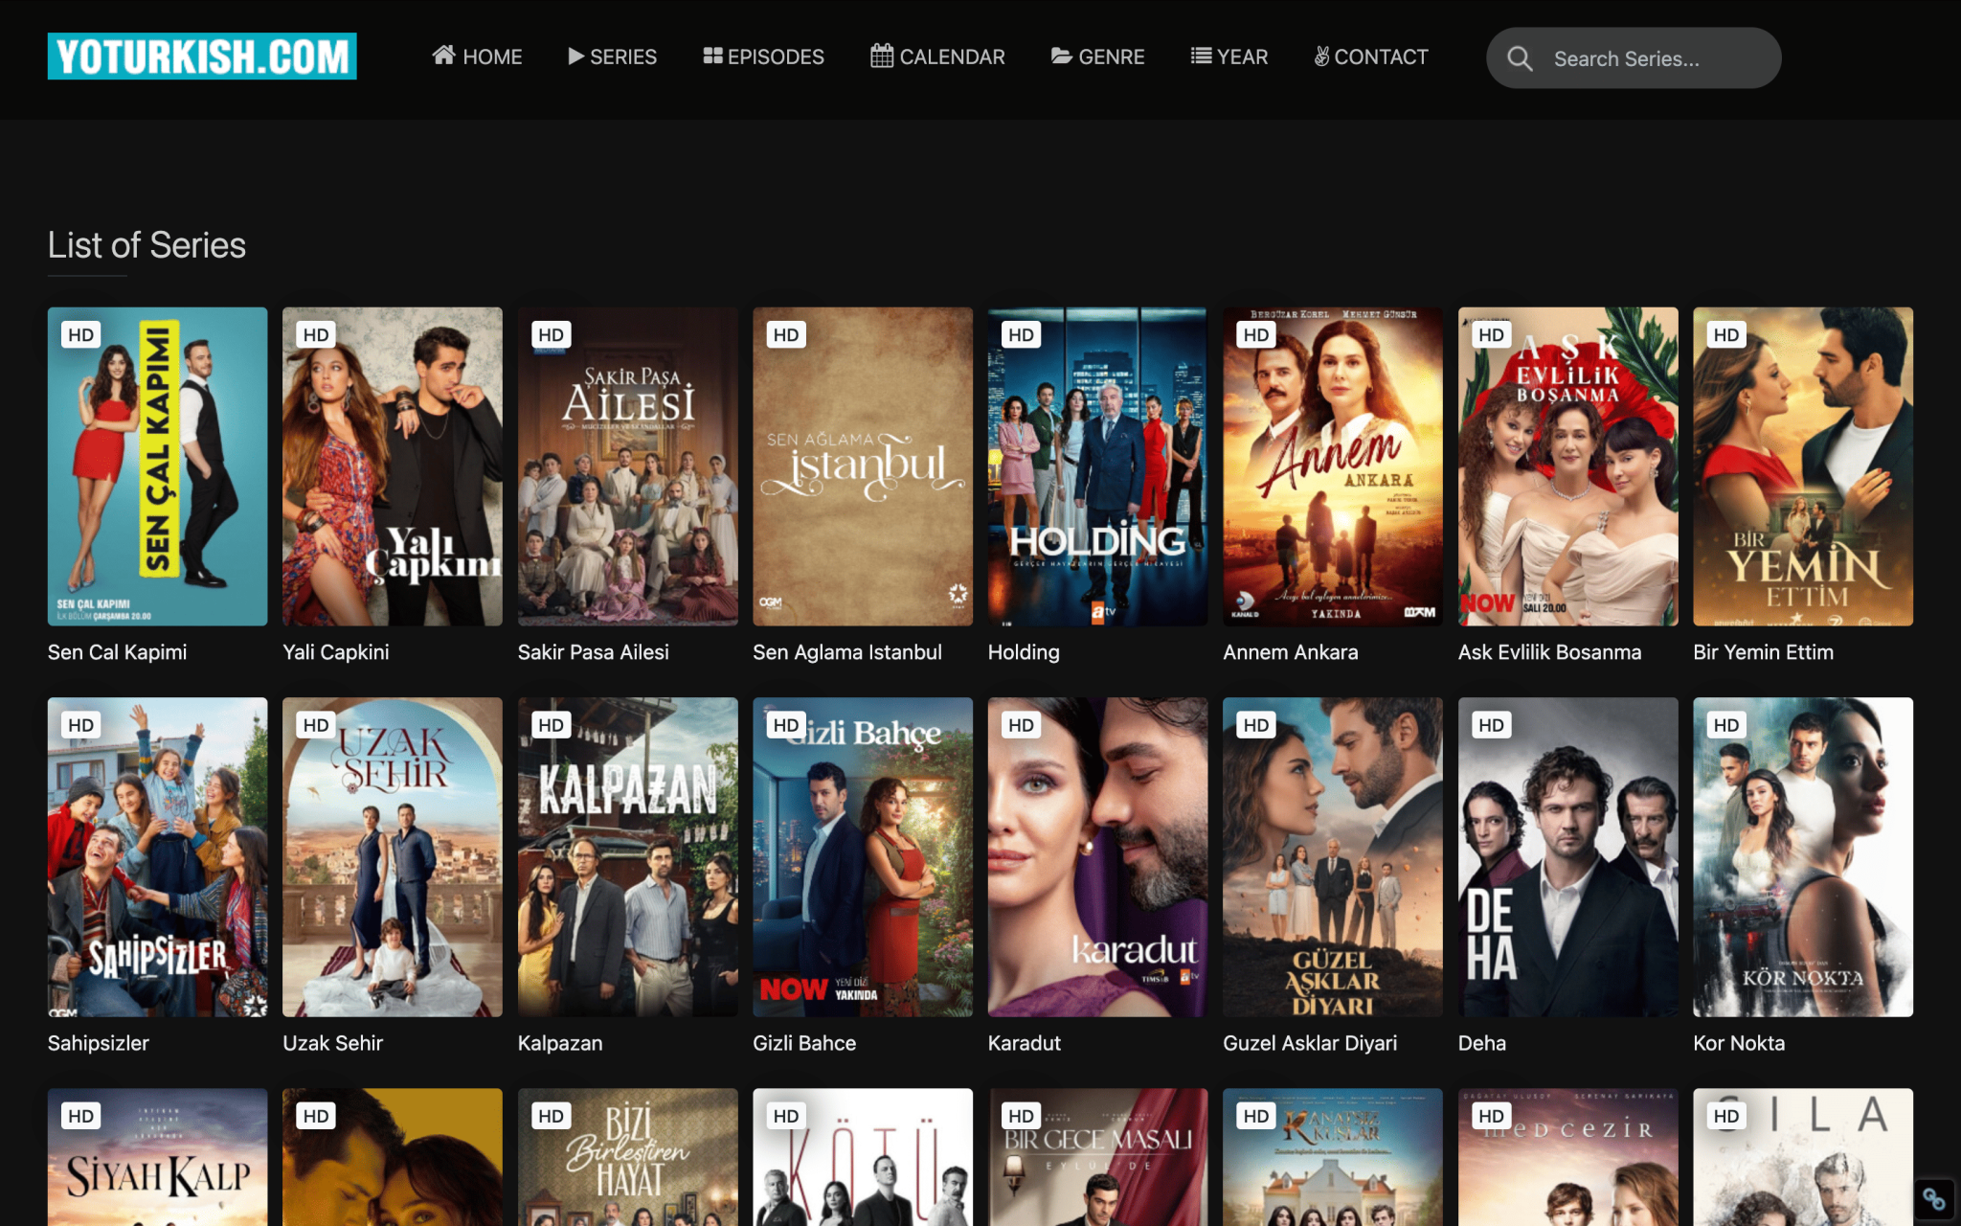Screen dimensions: 1961x1226
Task: Open the Kalpazan poster thumbnail
Action: coord(628,857)
